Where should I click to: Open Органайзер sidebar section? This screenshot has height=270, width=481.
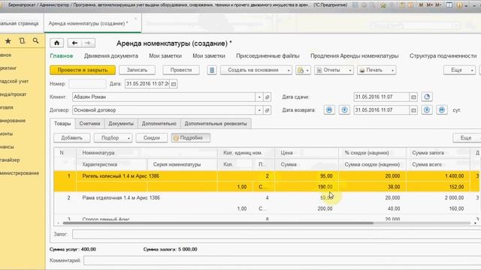coord(10,160)
